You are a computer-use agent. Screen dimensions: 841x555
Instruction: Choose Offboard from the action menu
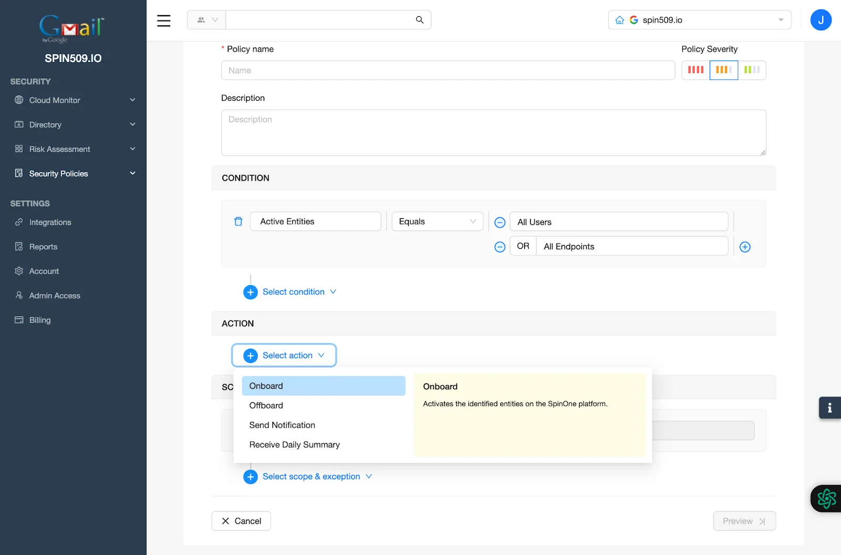coord(266,405)
